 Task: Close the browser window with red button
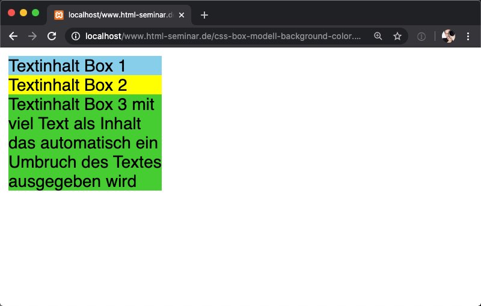[x=11, y=13]
